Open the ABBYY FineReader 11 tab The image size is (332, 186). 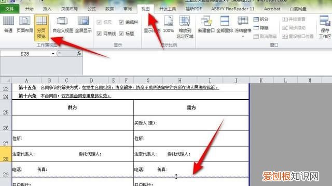(233, 9)
